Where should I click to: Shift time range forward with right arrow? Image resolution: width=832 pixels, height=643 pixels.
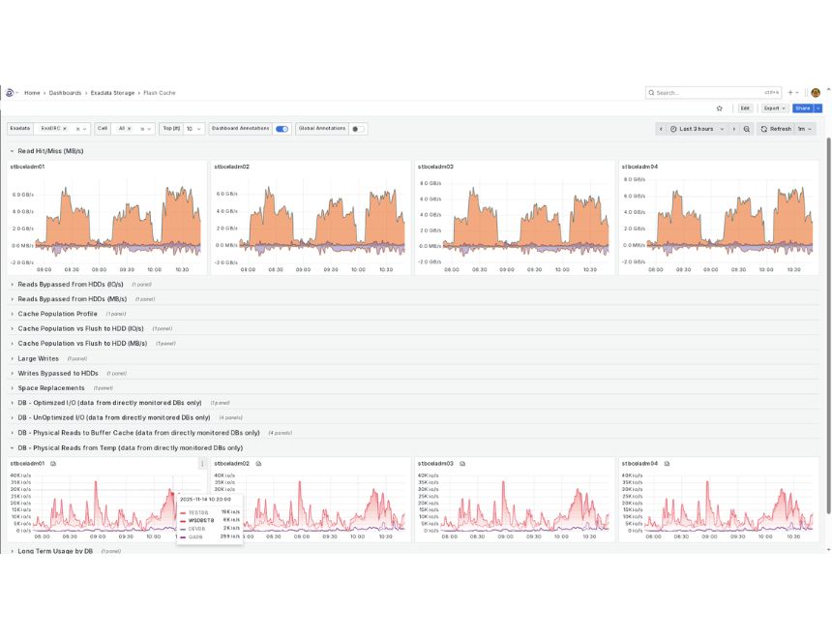pyautogui.click(x=733, y=129)
